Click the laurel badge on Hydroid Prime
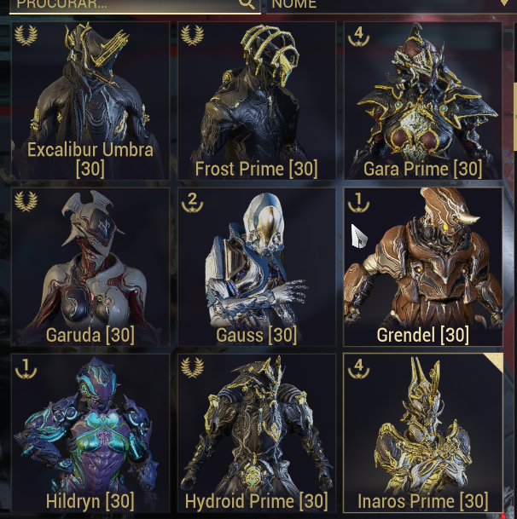The height and width of the screenshot is (519, 517). [x=193, y=367]
